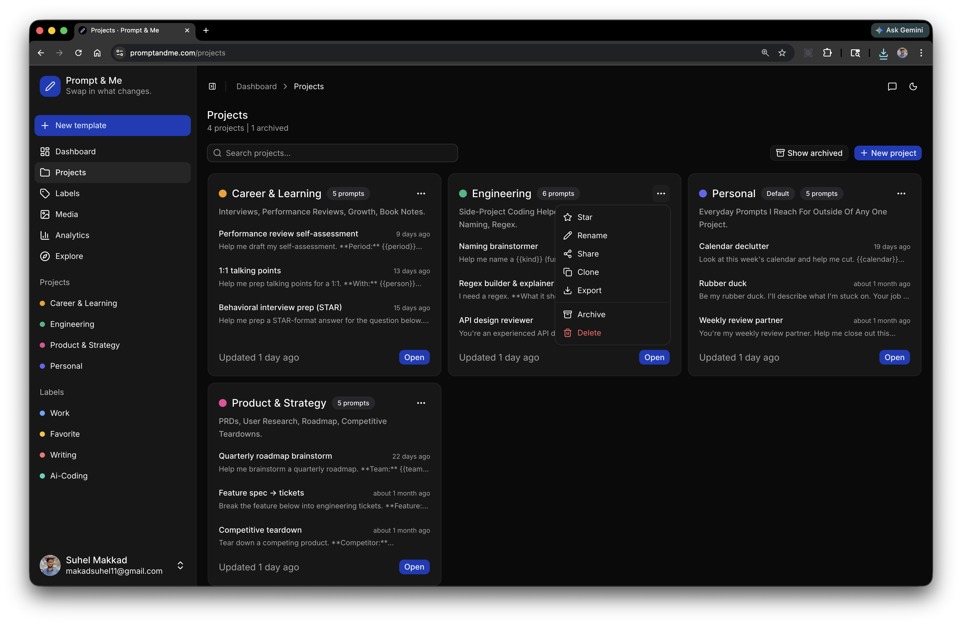This screenshot has height=625, width=962.
Task: Click the Analytics chart icon in sidebar
Action: point(44,235)
